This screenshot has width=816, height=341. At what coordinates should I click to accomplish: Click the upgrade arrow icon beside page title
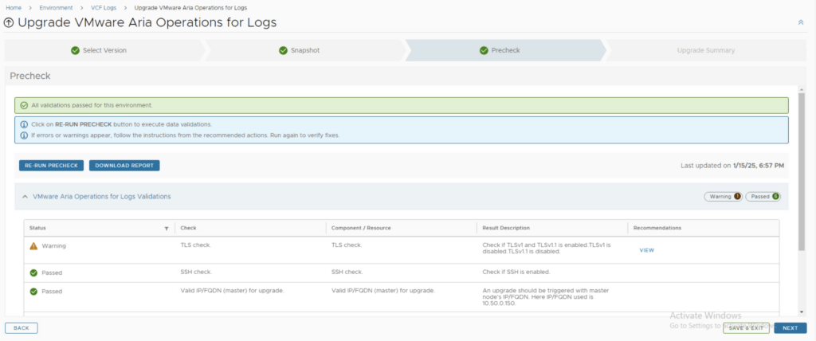tap(10, 23)
